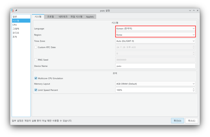This screenshot has height=137, width=210.
Task: Click the yuzu logo icon in title bar
Action: [x=12, y=10]
